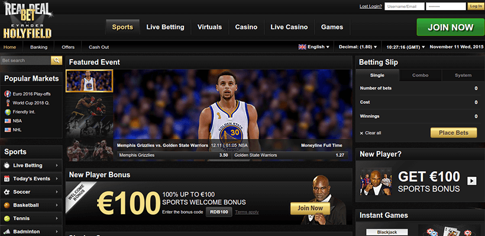Viewport: 485px width, 236px height.
Task: Click the Log In button
Action: coord(475,6)
